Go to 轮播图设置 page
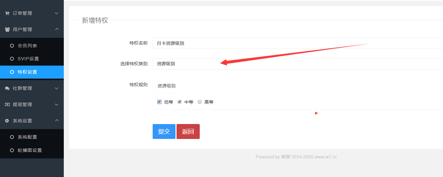 [32, 150]
